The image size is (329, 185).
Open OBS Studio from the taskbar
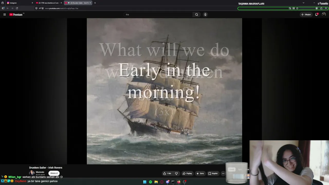184,182
